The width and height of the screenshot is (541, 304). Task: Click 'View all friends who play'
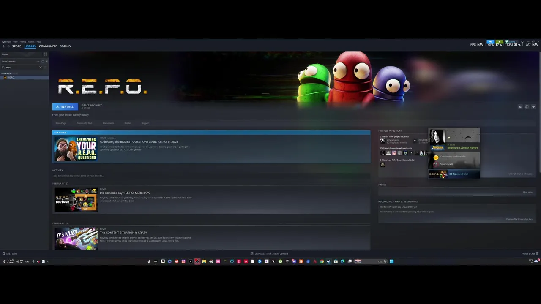(520, 174)
